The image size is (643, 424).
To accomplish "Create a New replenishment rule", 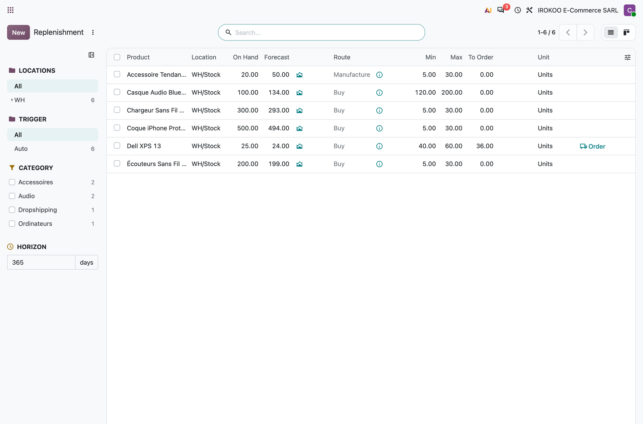I will (x=18, y=32).
